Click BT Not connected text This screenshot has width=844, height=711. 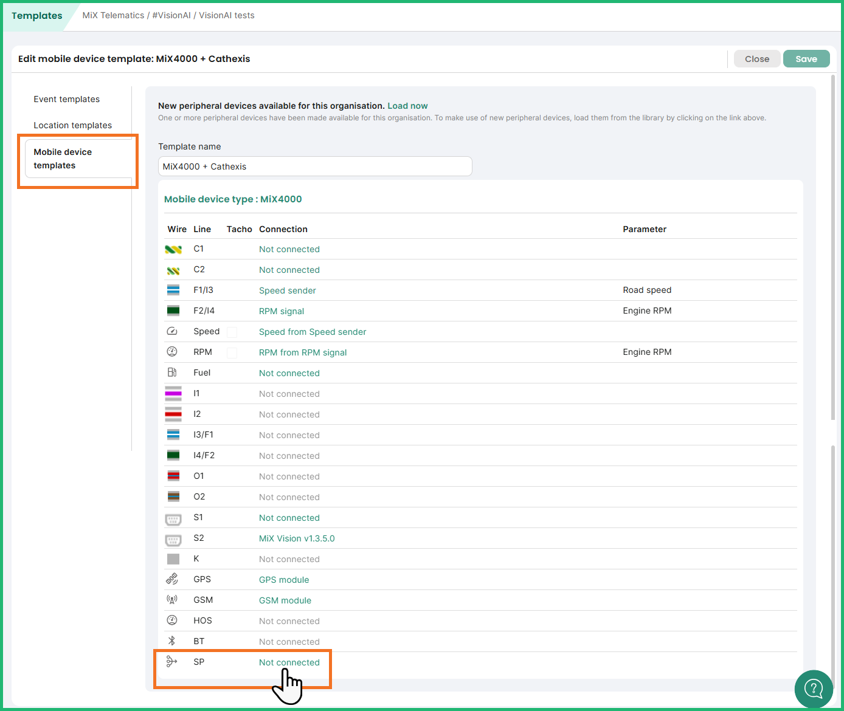pos(289,642)
